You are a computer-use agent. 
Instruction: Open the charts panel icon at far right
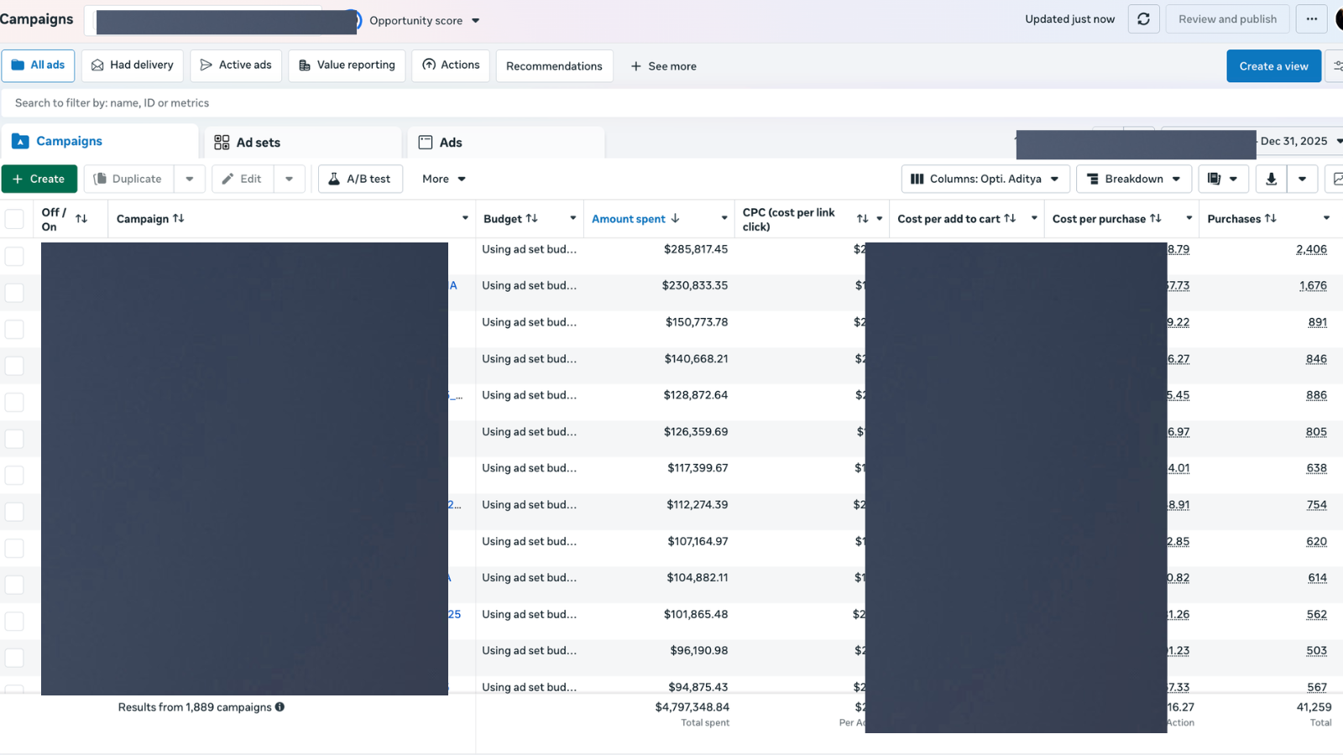pyautogui.click(x=1335, y=179)
